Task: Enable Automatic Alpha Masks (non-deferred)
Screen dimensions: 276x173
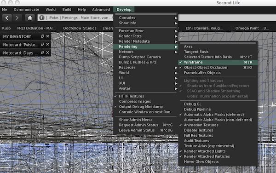Action: point(218,120)
